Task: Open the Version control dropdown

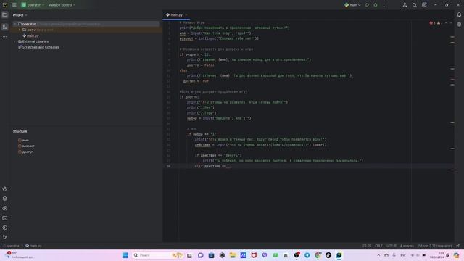Action: click(x=62, y=5)
